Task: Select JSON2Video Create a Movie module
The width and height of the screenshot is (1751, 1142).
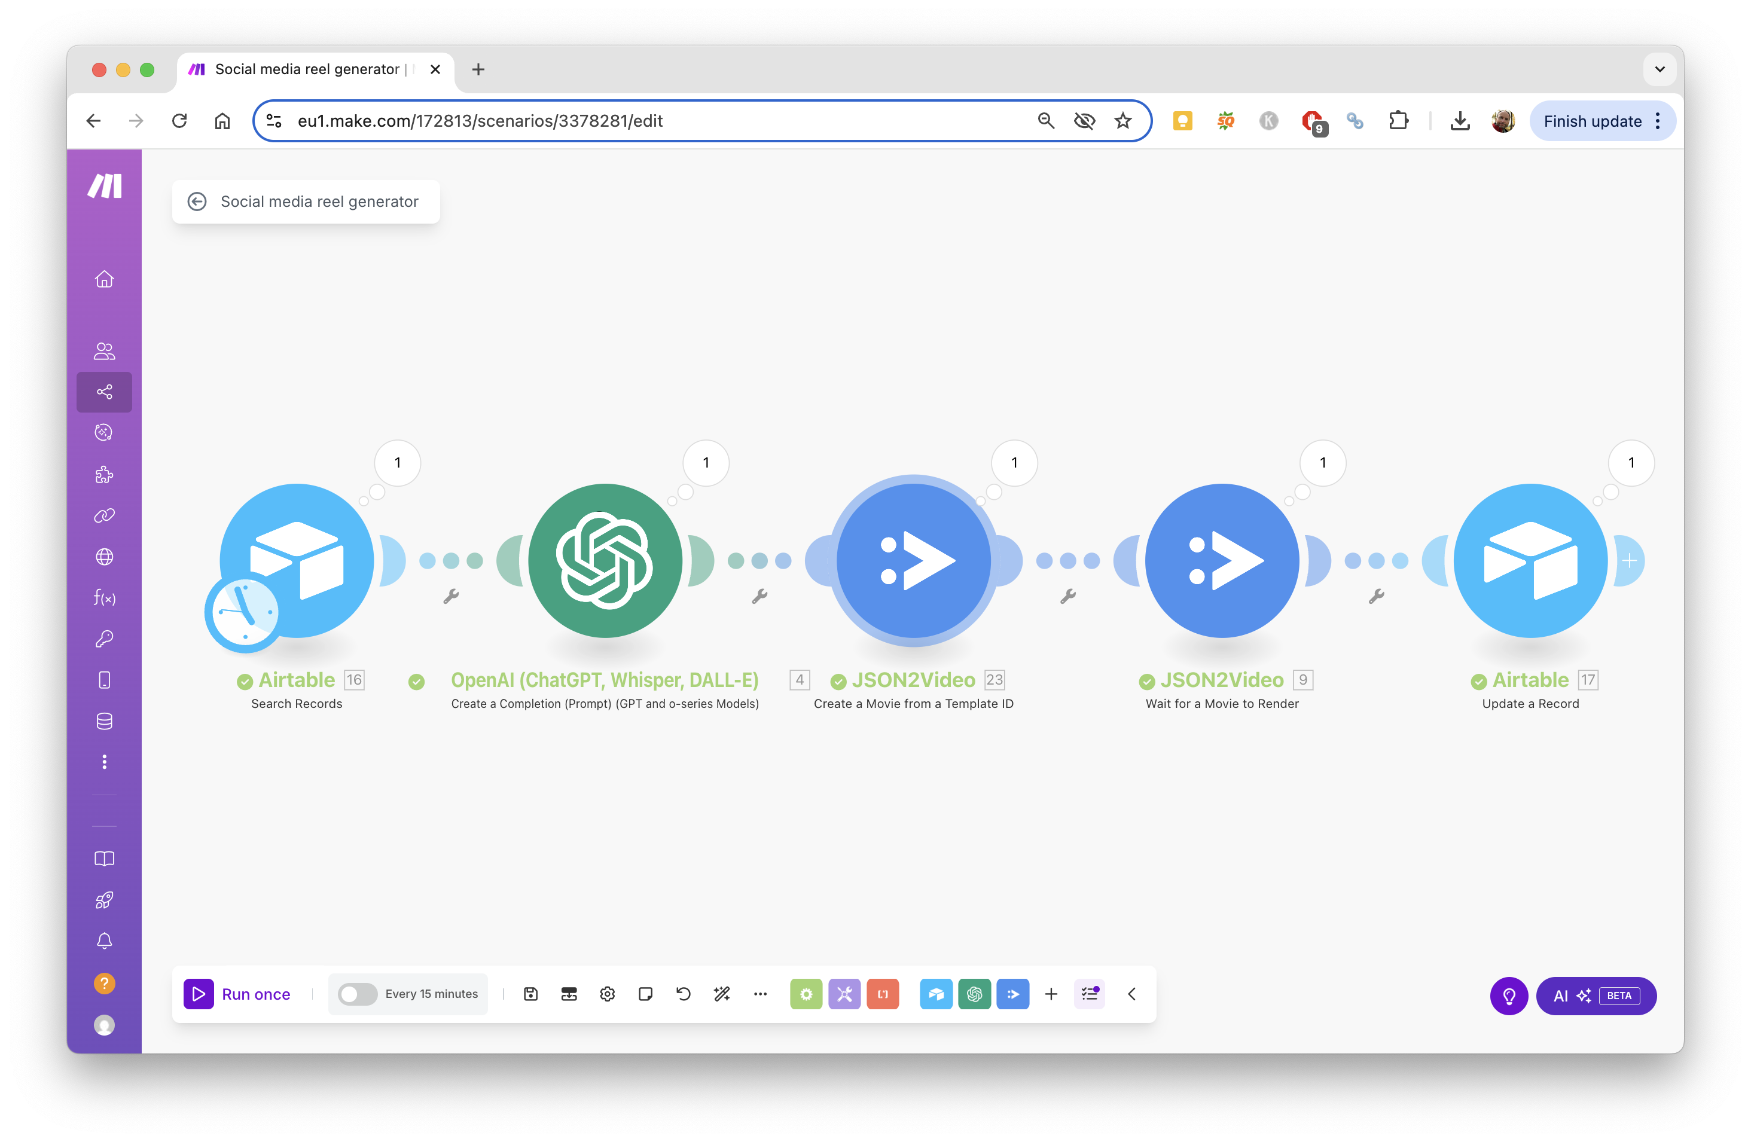Action: click(914, 560)
